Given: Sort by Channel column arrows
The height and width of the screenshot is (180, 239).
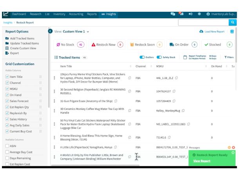Looking at the screenshot, I should pyautogui.click(x=151, y=66).
